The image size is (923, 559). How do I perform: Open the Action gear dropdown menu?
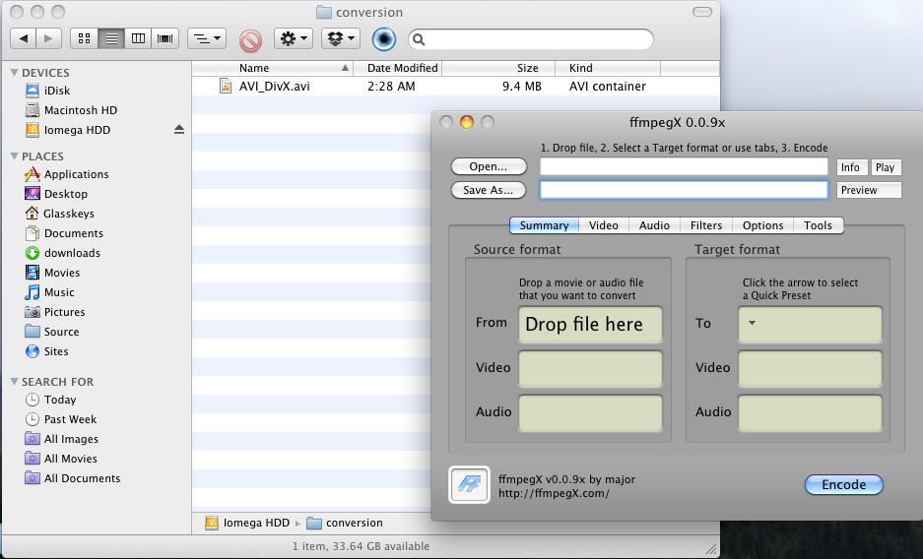pos(293,39)
